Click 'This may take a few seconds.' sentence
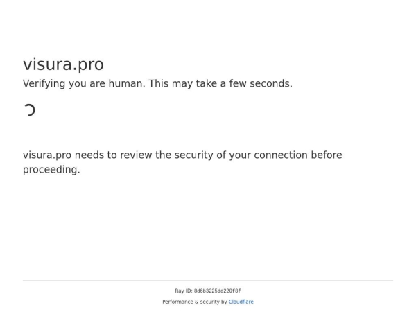This screenshot has width=416, height=312. [x=220, y=84]
